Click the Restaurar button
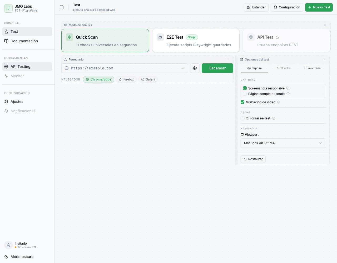This screenshot has height=263, width=337. [253, 159]
